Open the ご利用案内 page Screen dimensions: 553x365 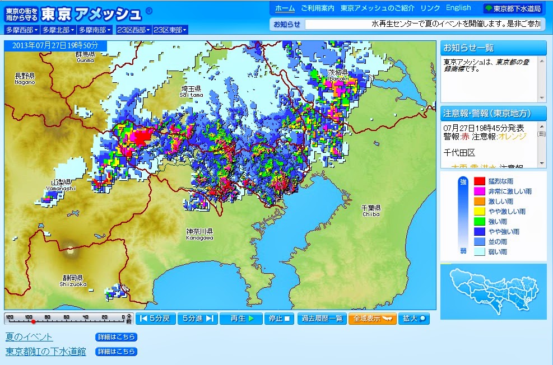pos(318,8)
